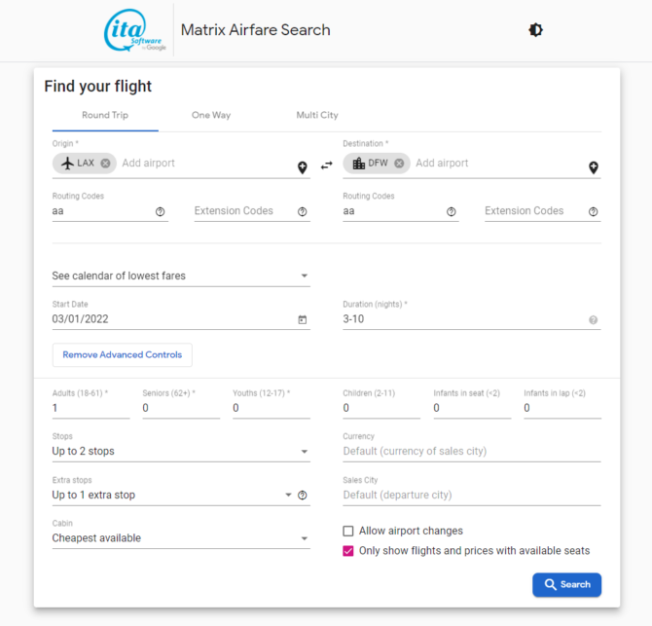Open help for origin extension codes
This screenshot has width=652, height=626.
(x=303, y=211)
